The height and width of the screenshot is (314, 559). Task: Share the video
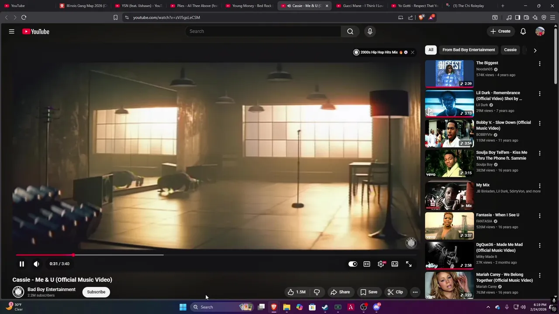point(340,292)
